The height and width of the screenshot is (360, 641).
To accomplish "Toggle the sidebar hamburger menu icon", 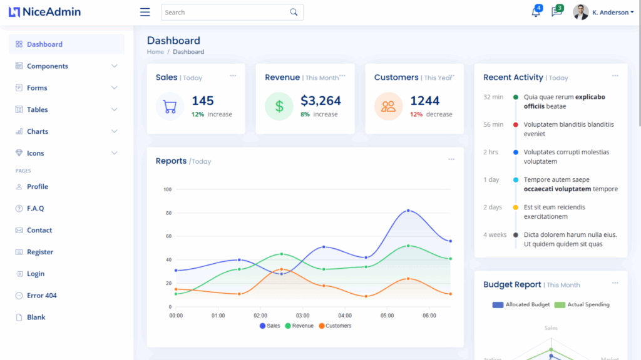I will tap(145, 12).
